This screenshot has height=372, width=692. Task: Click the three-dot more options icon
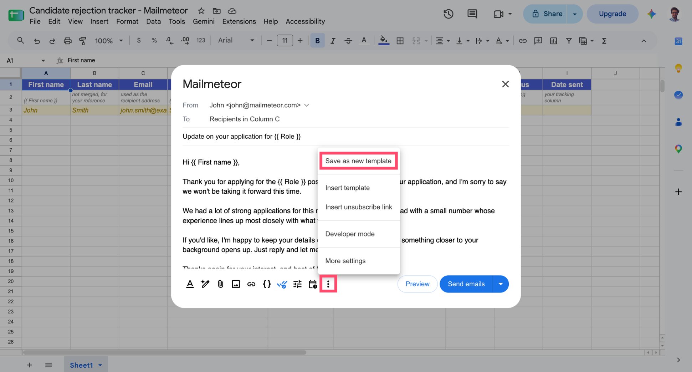(x=328, y=284)
